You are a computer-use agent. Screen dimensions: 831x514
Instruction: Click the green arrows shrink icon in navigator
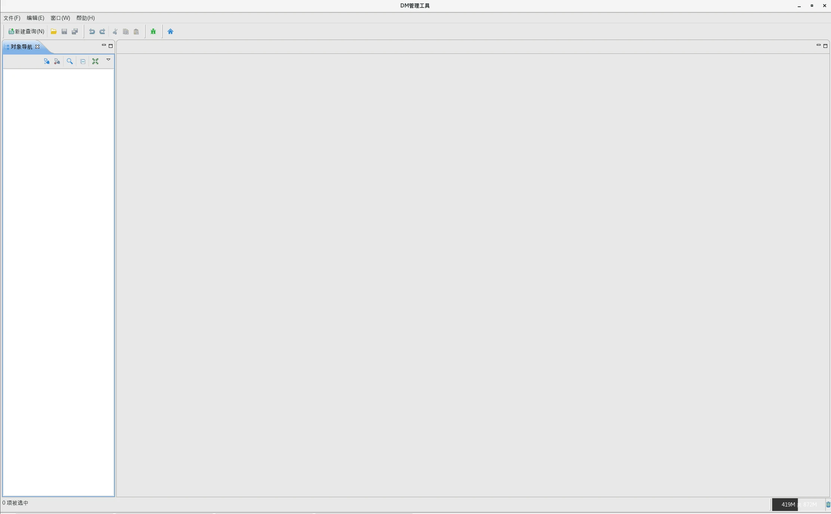click(95, 61)
